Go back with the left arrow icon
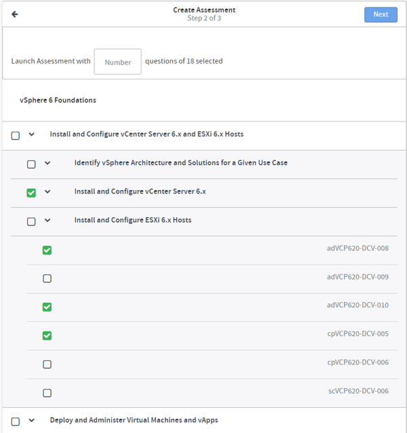Screen dimensions: 407x433 pyautogui.click(x=15, y=14)
